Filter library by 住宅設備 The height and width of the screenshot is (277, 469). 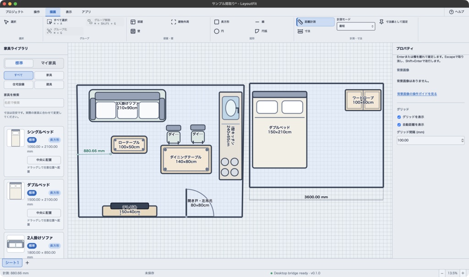[x=18, y=84]
